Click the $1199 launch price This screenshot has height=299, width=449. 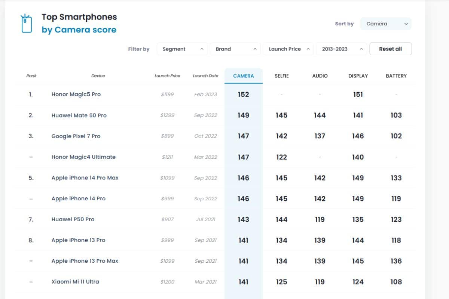167,95
